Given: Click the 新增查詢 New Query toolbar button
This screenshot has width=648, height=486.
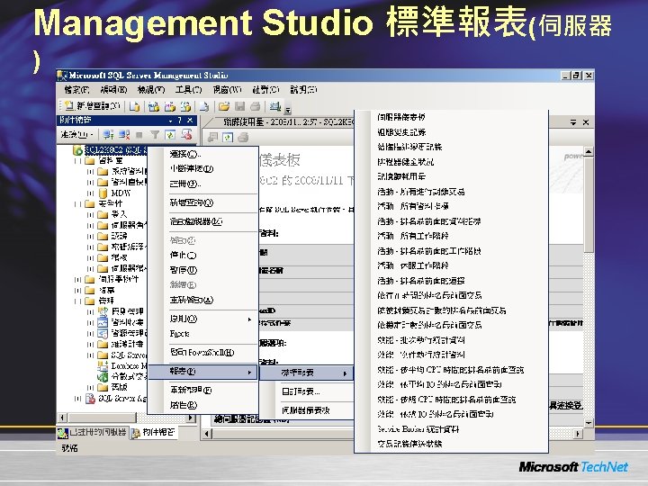Looking at the screenshot, I should (92, 106).
